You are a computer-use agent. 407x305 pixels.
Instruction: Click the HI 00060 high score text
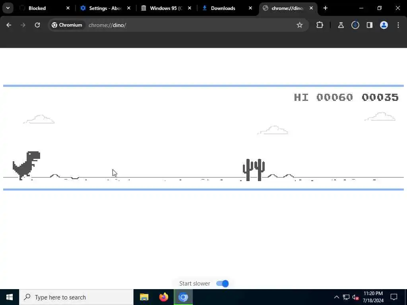point(323,97)
